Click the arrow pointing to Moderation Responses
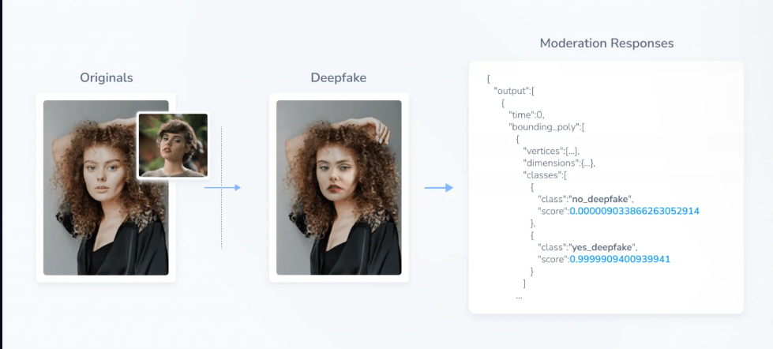773x349 pixels. pos(439,188)
